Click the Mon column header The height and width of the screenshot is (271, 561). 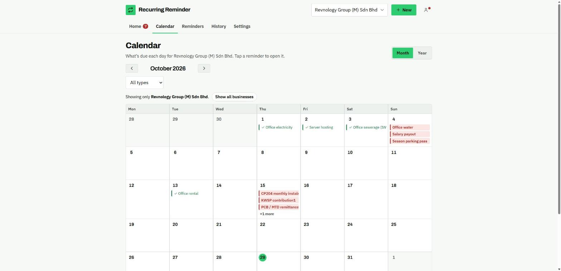[x=147, y=109]
